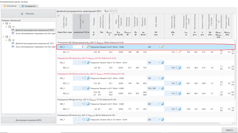The image size is (238, 133).
Task: Click the pencil icon beside 001_1 quantity
Action: (88, 47)
